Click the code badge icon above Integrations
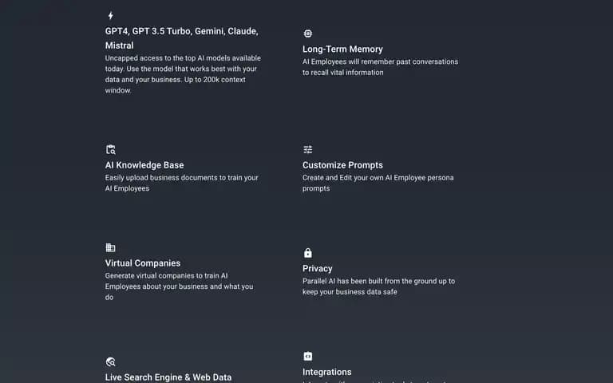 point(308,357)
